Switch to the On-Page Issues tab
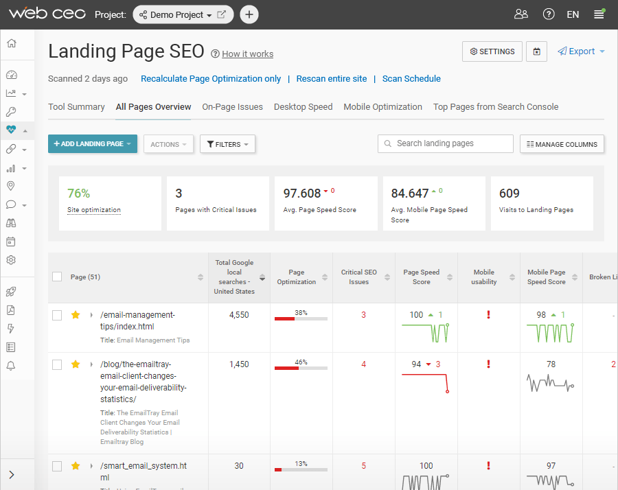Image resolution: width=618 pixels, height=490 pixels. point(232,107)
